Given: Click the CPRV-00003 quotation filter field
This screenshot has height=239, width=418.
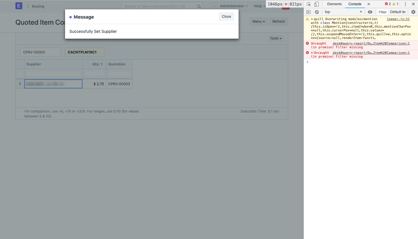Looking at the screenshot, I should pos(40,52).
